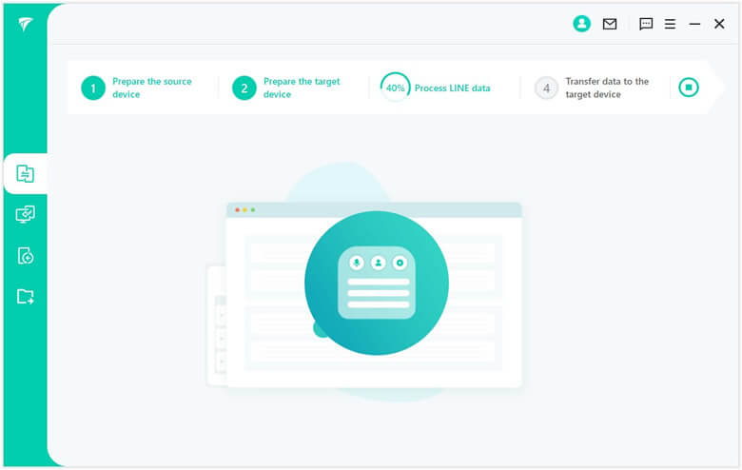The image size is (742, 470).
Task: Click 'Prepare the target device' label
Action: tap(302, 88)
